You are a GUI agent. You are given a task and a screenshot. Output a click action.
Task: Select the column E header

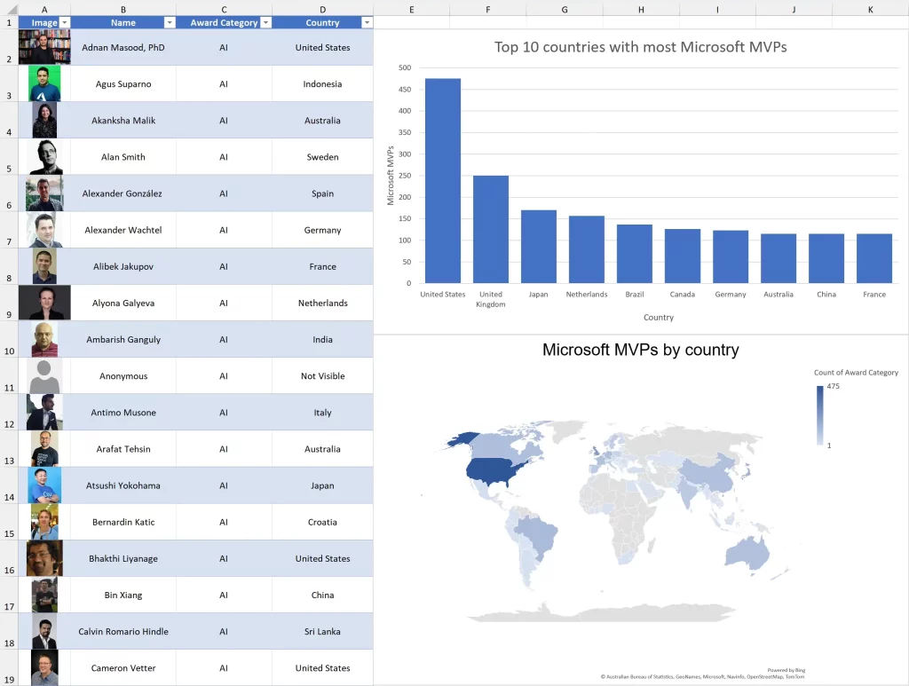(412, 8)
